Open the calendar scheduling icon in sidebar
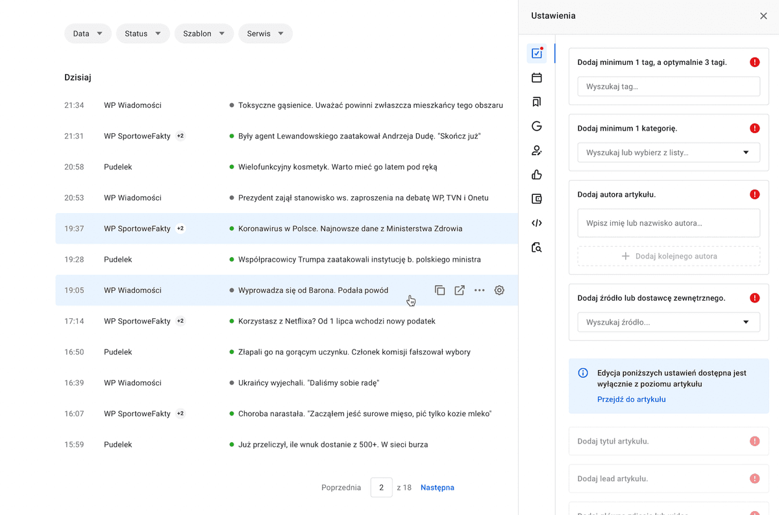 tap(537, 78)
